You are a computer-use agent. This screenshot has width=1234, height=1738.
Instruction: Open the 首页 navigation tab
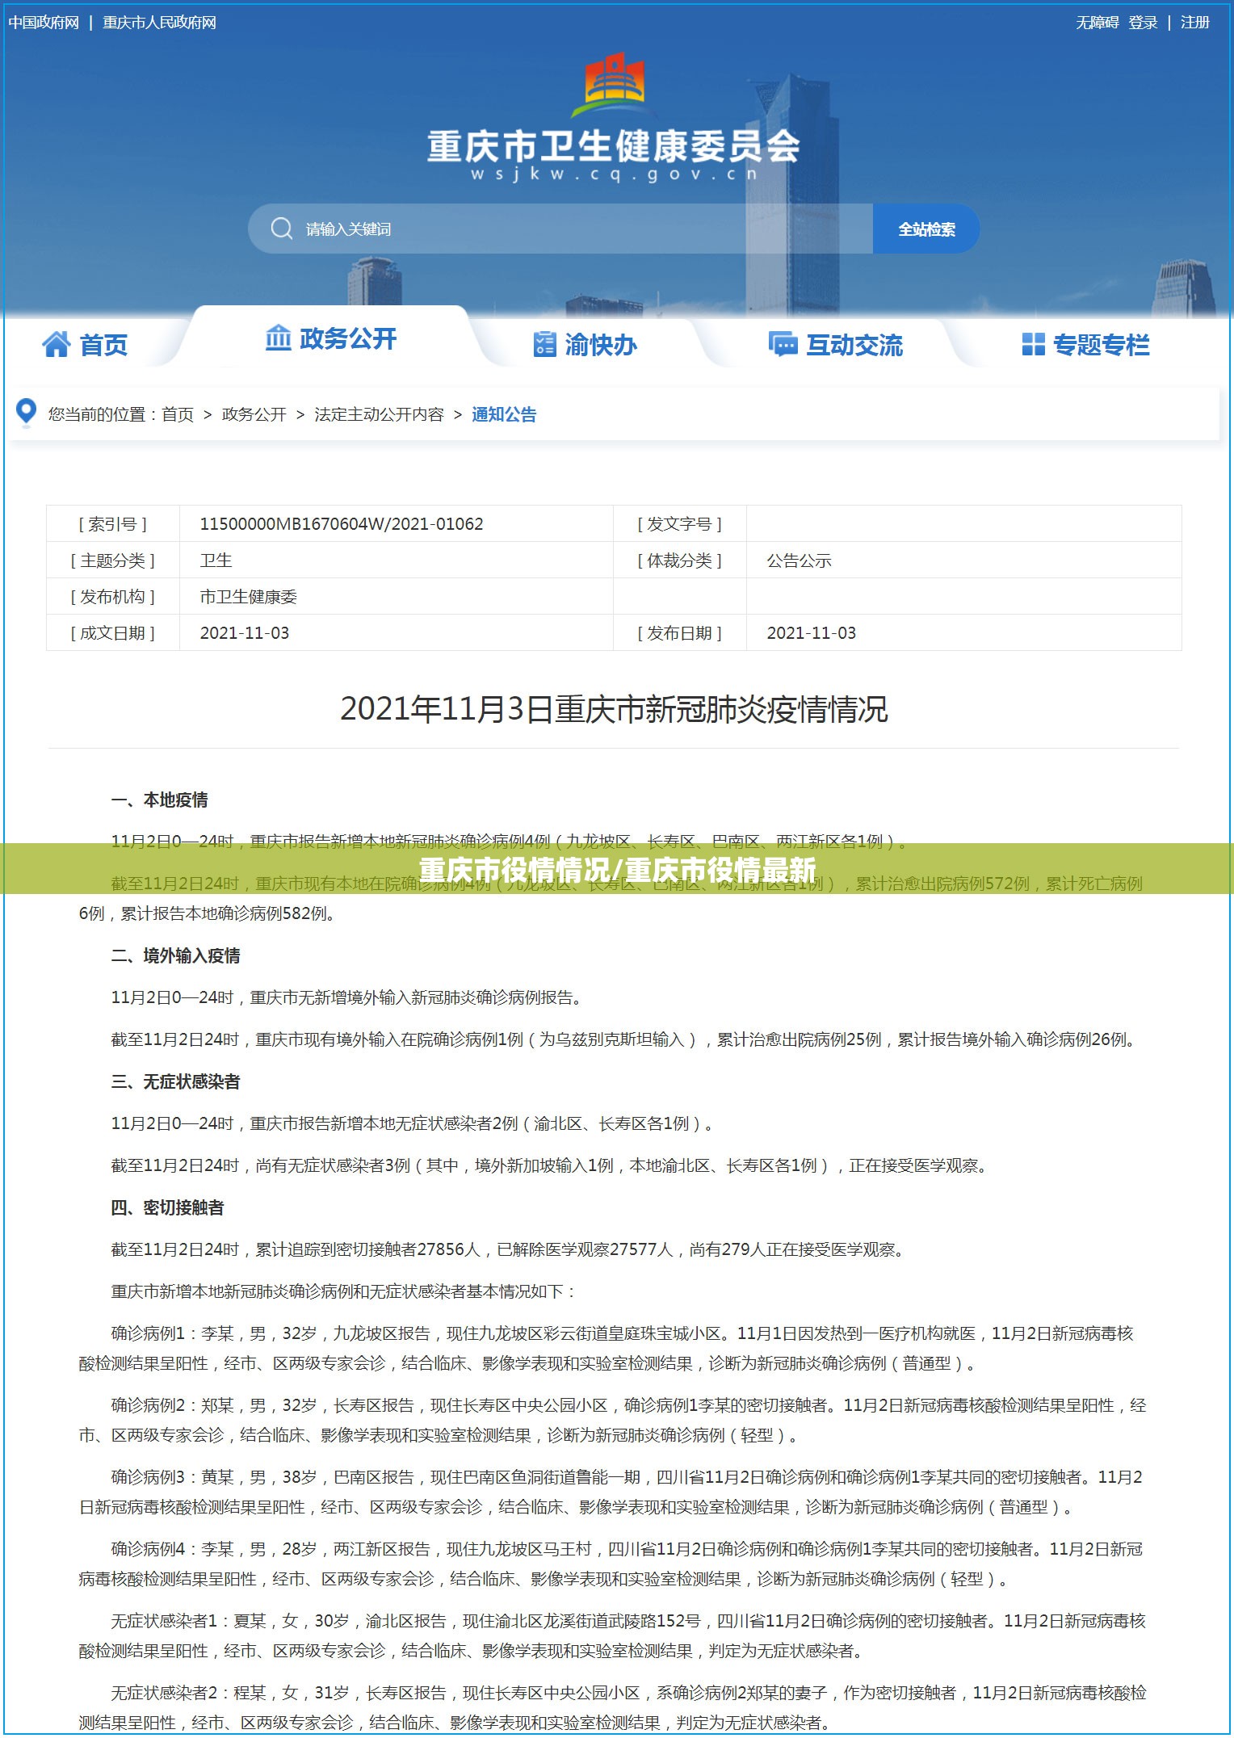85,345
